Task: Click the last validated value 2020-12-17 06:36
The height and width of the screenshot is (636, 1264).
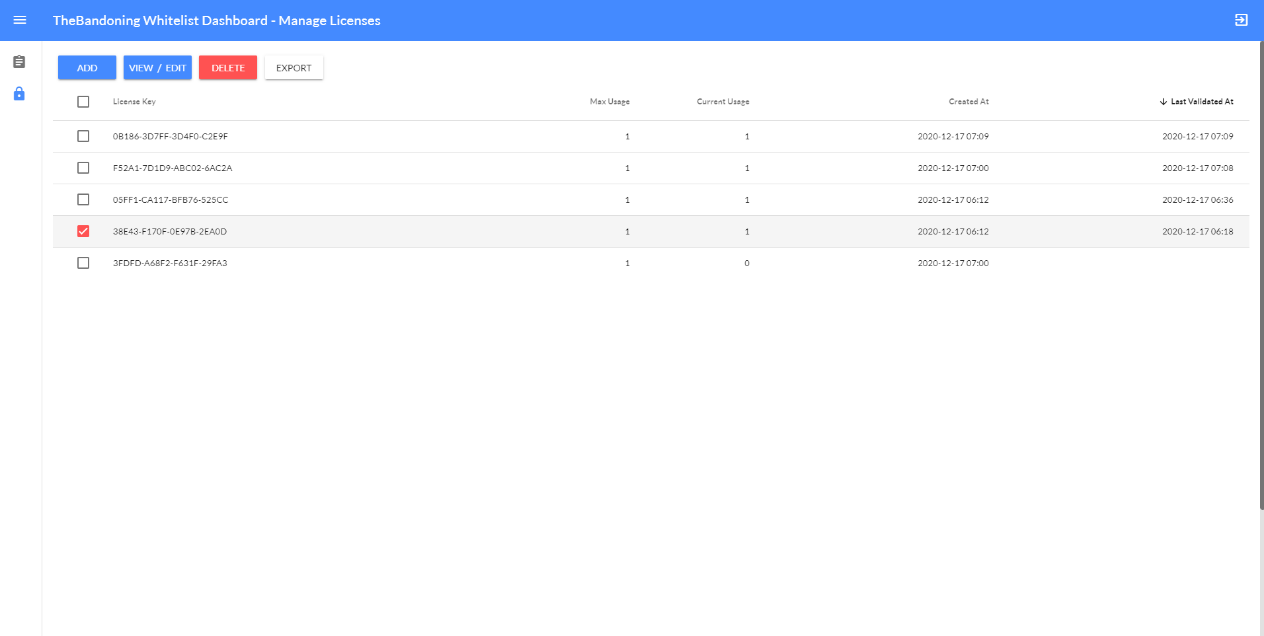Action: click(x=1198, y=200)
